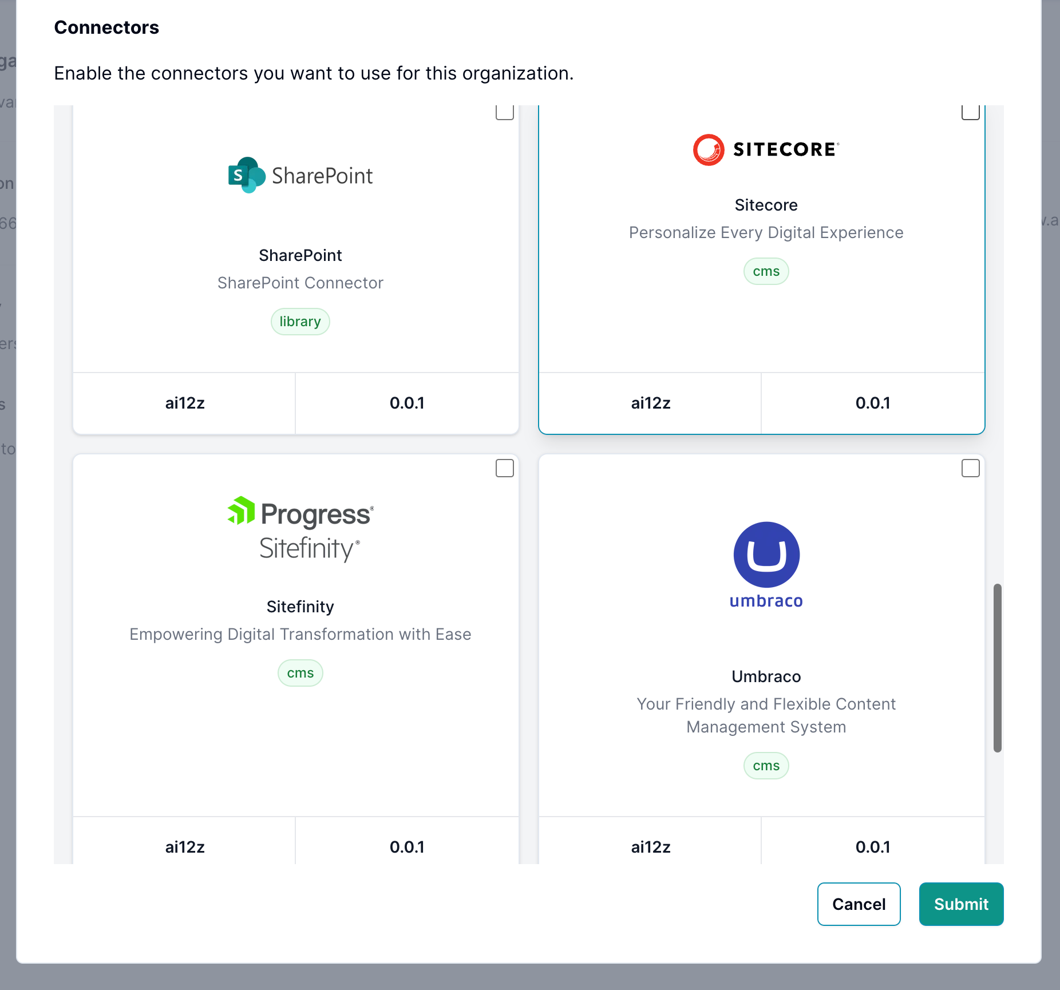Click the SharePoint logo icon
This screenshot has height=990, width=1060.
(300, 175)
